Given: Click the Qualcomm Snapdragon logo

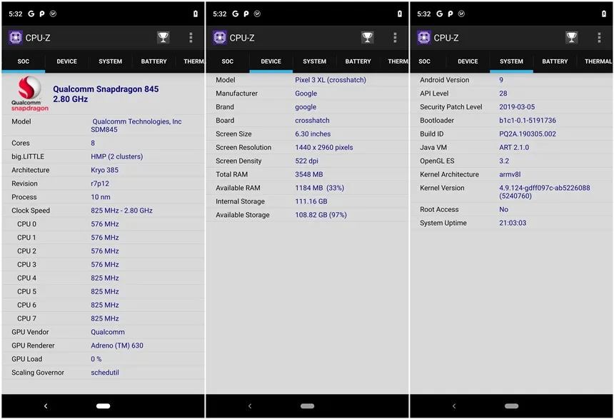Looking at the screenshot, I should pyautogui.click(x=29, y=94).
